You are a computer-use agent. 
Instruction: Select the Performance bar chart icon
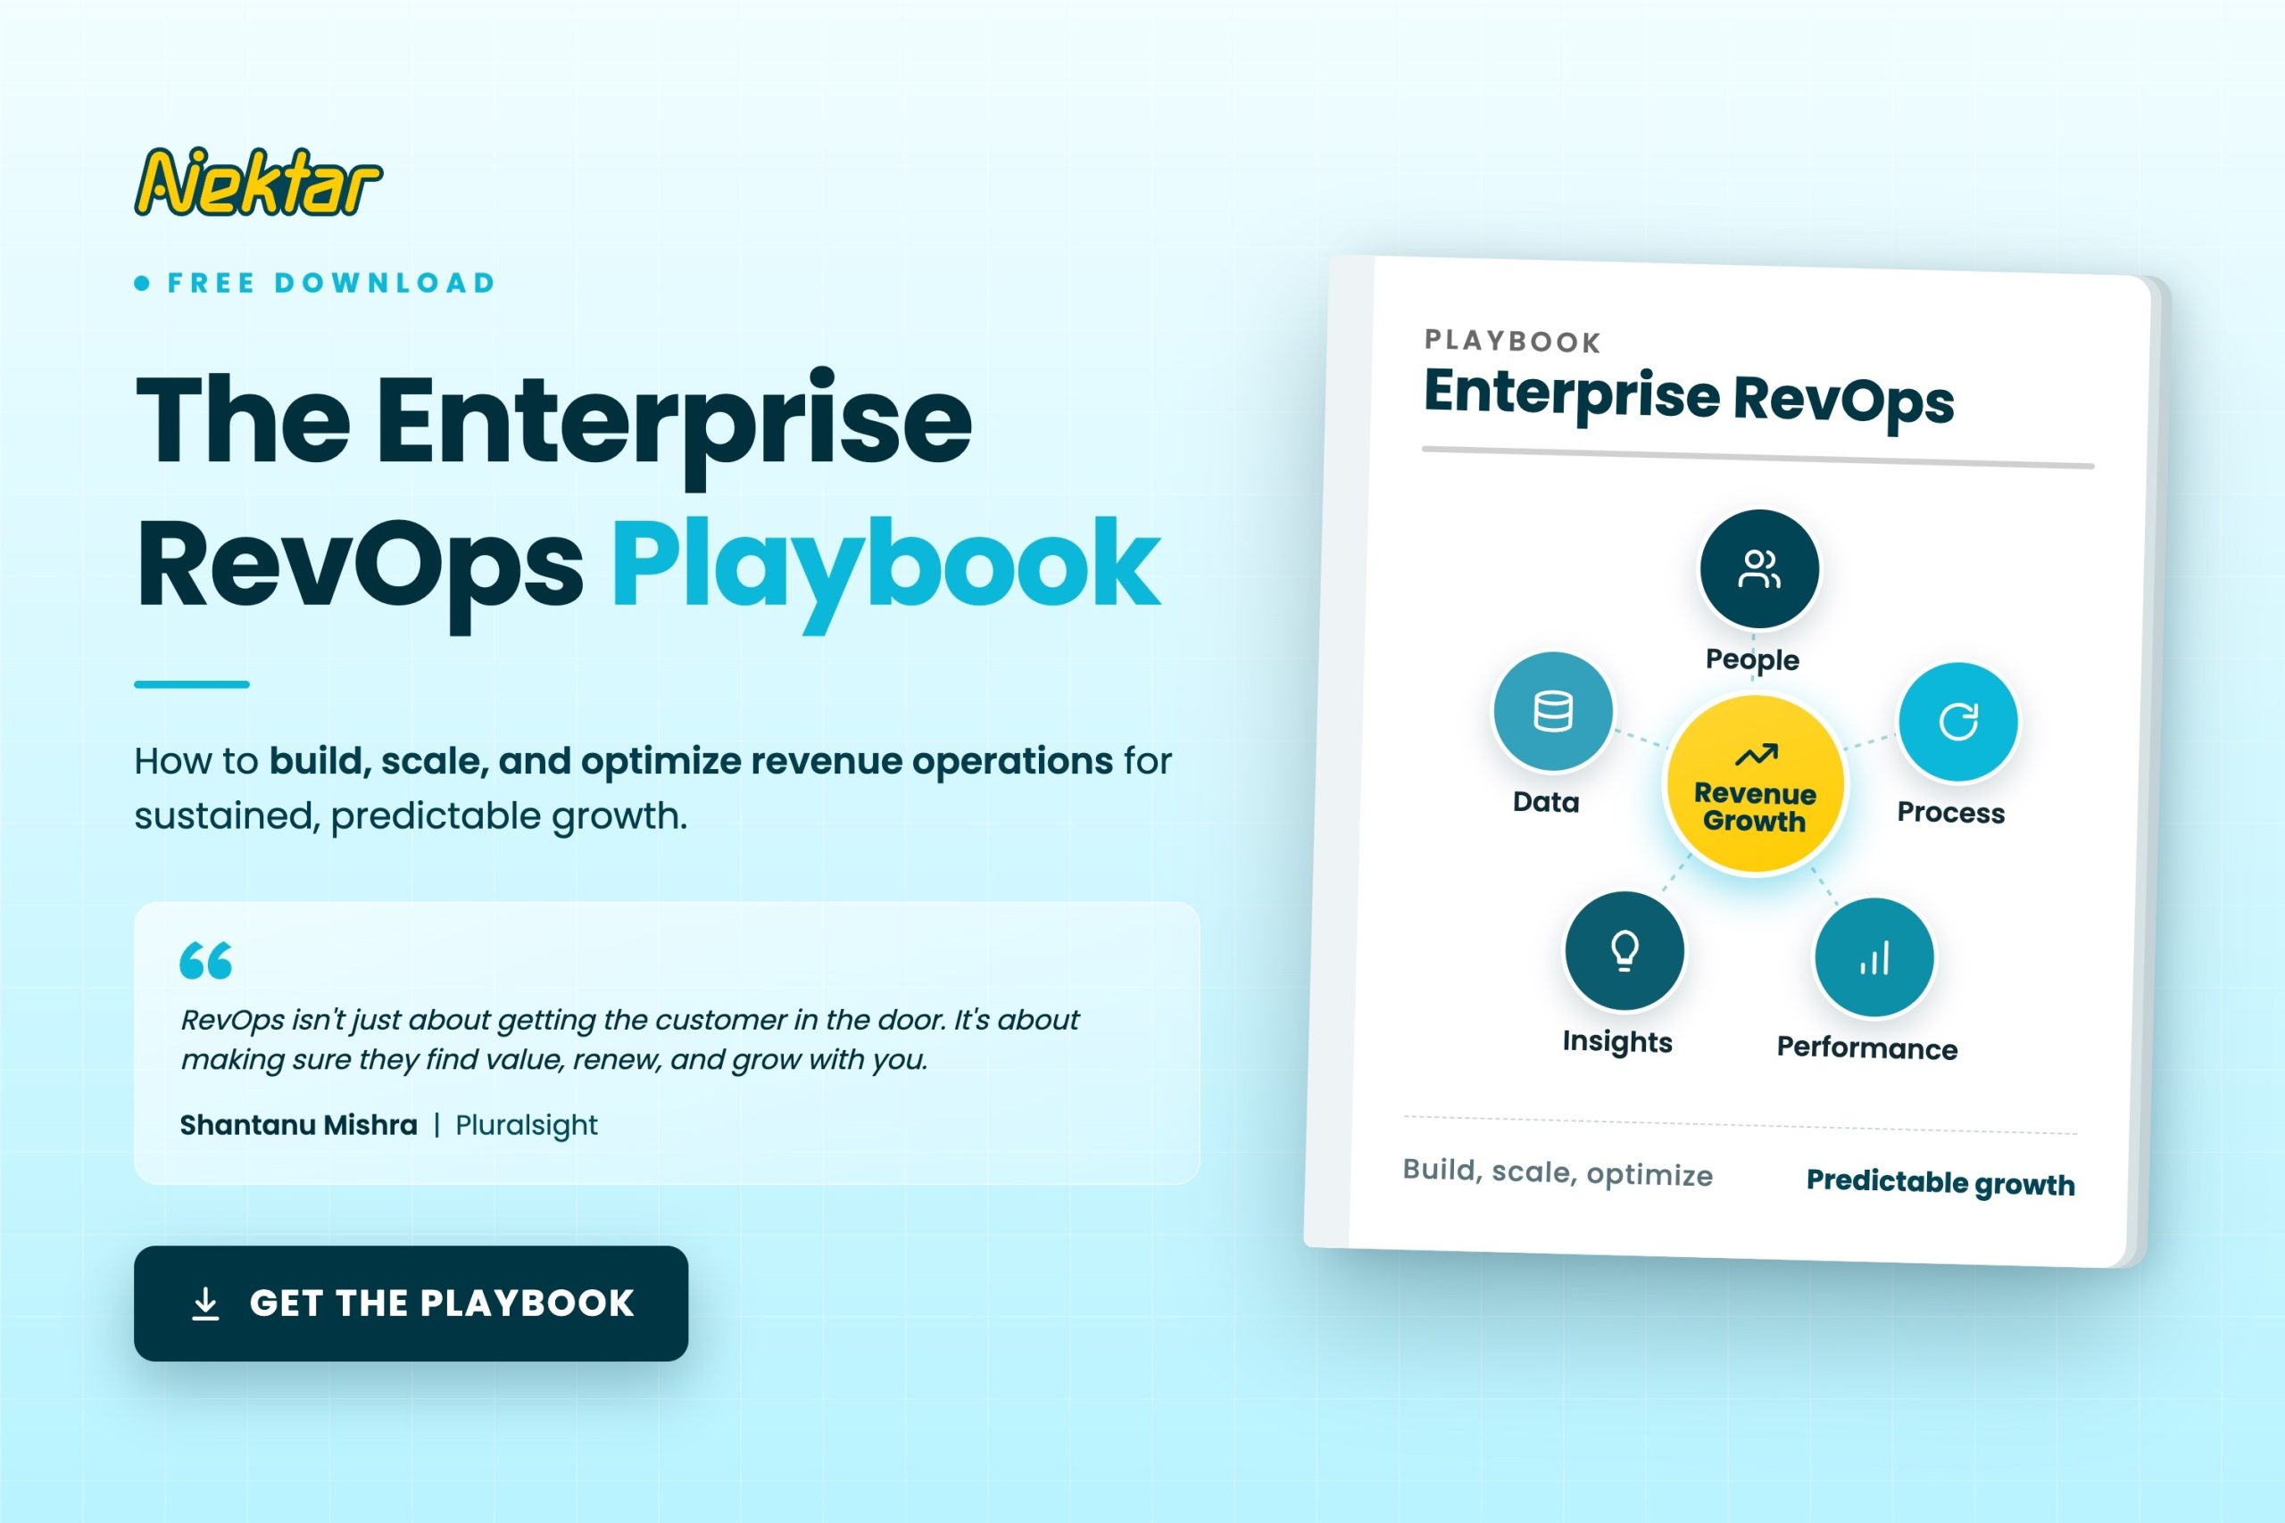(x=1874, y=957)
